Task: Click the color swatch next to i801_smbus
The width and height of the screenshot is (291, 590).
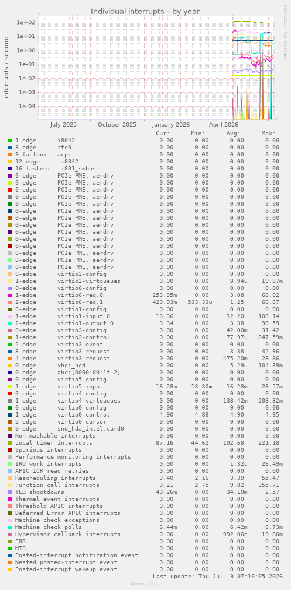Action: pos(10,169)
